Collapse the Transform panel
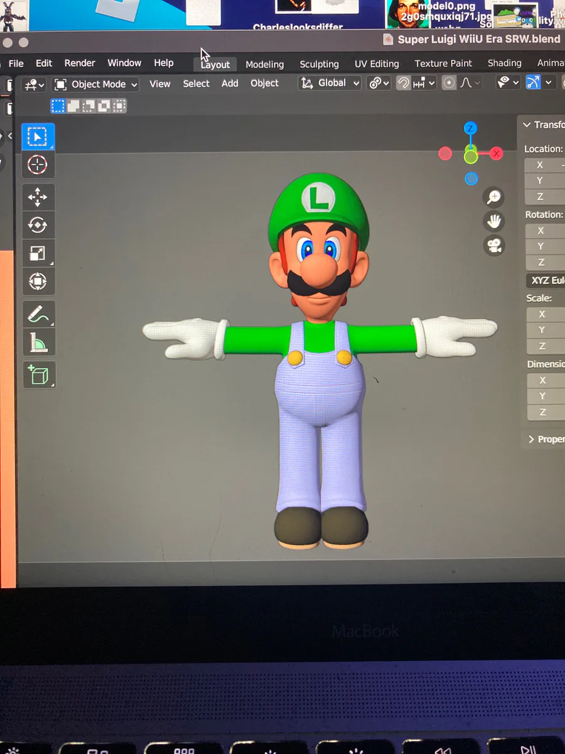This screenshot has width=565, height=754. (544, 124)
